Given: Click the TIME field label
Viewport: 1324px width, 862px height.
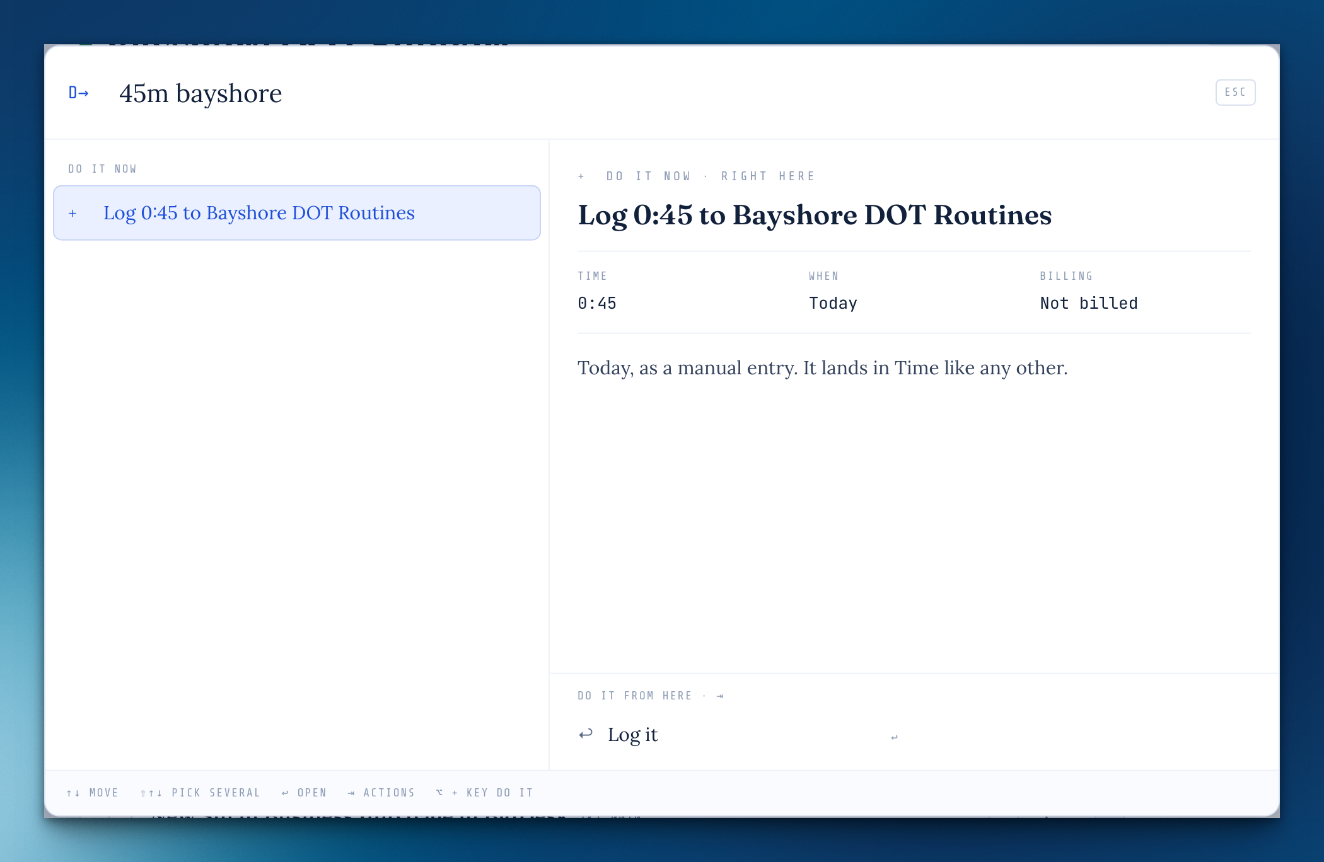Looking at the screenshot, I should [x=593, y=276].
